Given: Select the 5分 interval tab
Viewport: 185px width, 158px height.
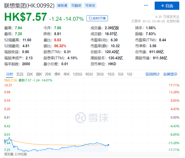Looking at the screenshot, I should tap(121, 74).
